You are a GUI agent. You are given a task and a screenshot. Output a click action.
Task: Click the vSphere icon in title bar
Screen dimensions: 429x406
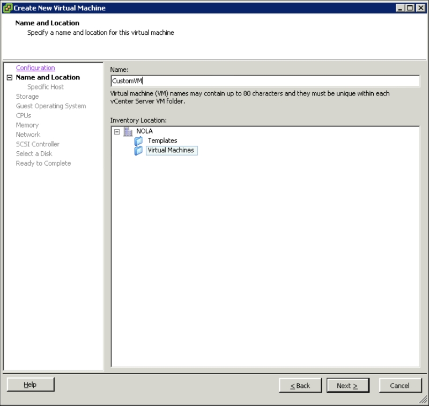click(8, 8)
